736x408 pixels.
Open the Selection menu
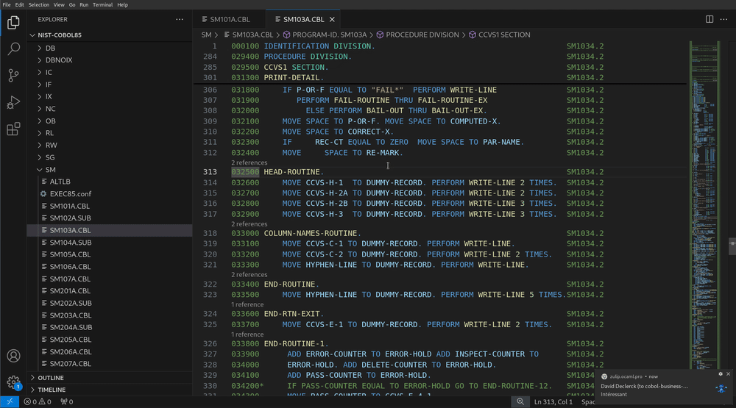click(x=38, y=4)
